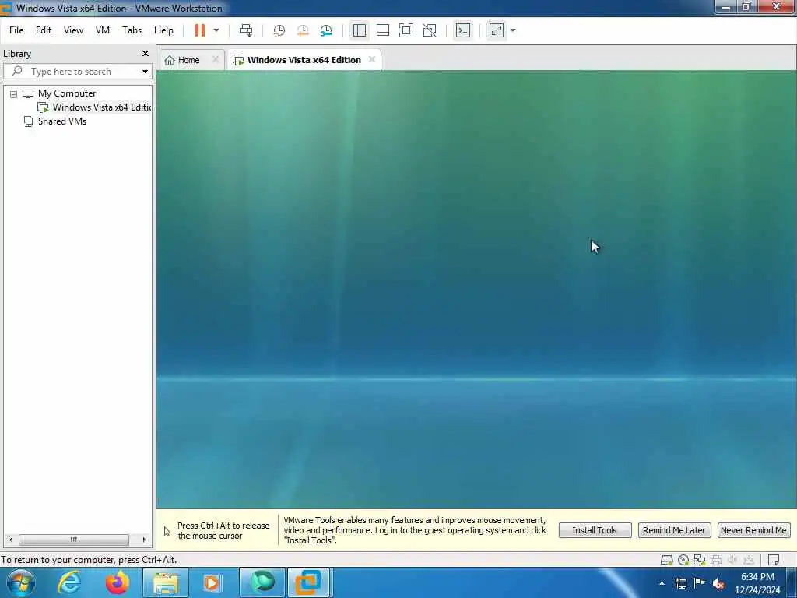Image resolution: width=797 pixels, height=598 pixels.
Task: Take a snapshot using the clock-plus icon
Action: (x=279, y=30)
